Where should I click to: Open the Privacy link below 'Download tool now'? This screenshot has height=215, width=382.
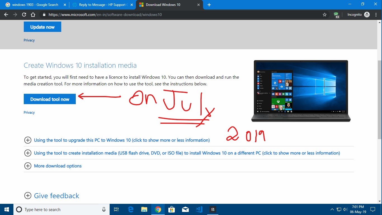29,113
